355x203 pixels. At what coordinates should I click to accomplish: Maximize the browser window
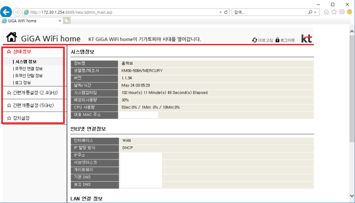tap(332, 4)
